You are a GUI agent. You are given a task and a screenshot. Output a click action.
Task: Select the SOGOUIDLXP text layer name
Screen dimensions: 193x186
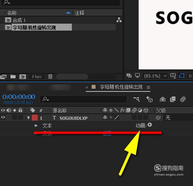pyautogui.click(x=73, y=118)
